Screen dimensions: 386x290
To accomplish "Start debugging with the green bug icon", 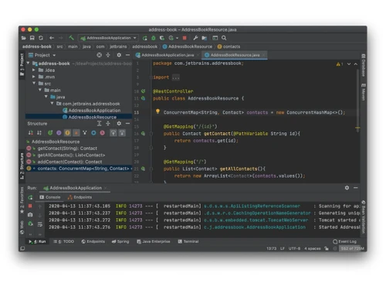I will [x=154, y=38].
